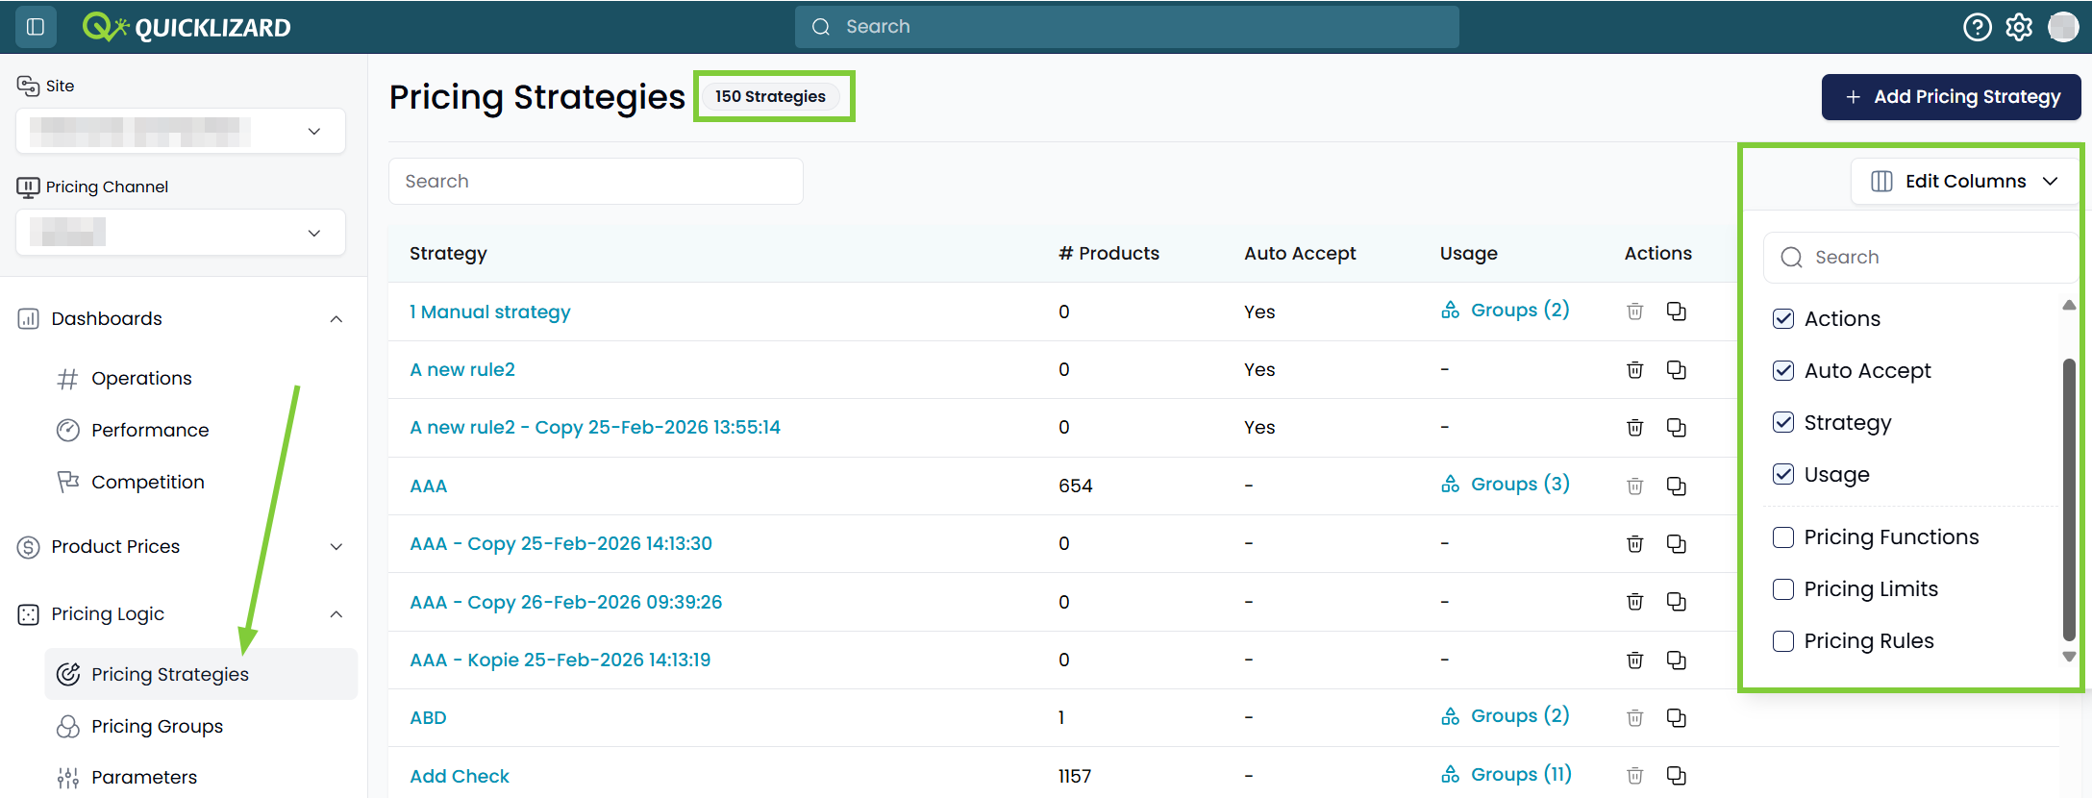Select Pricing Strategies in sidebar

coord(201,675)
